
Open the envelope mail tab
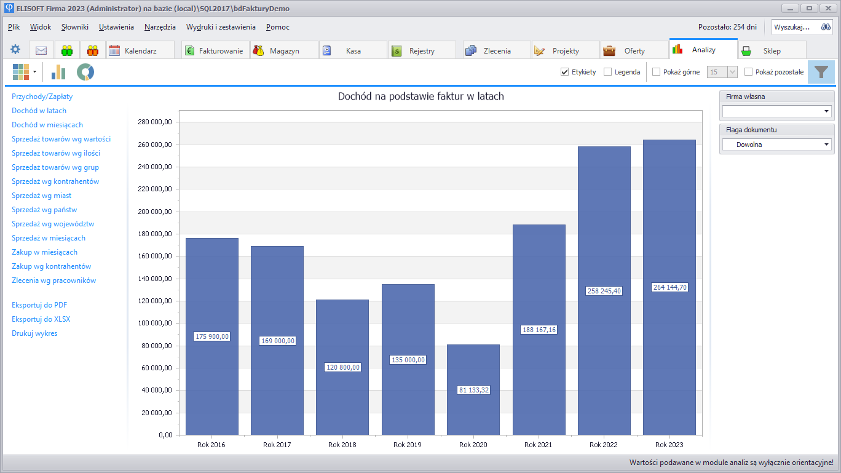click(41, 50)
